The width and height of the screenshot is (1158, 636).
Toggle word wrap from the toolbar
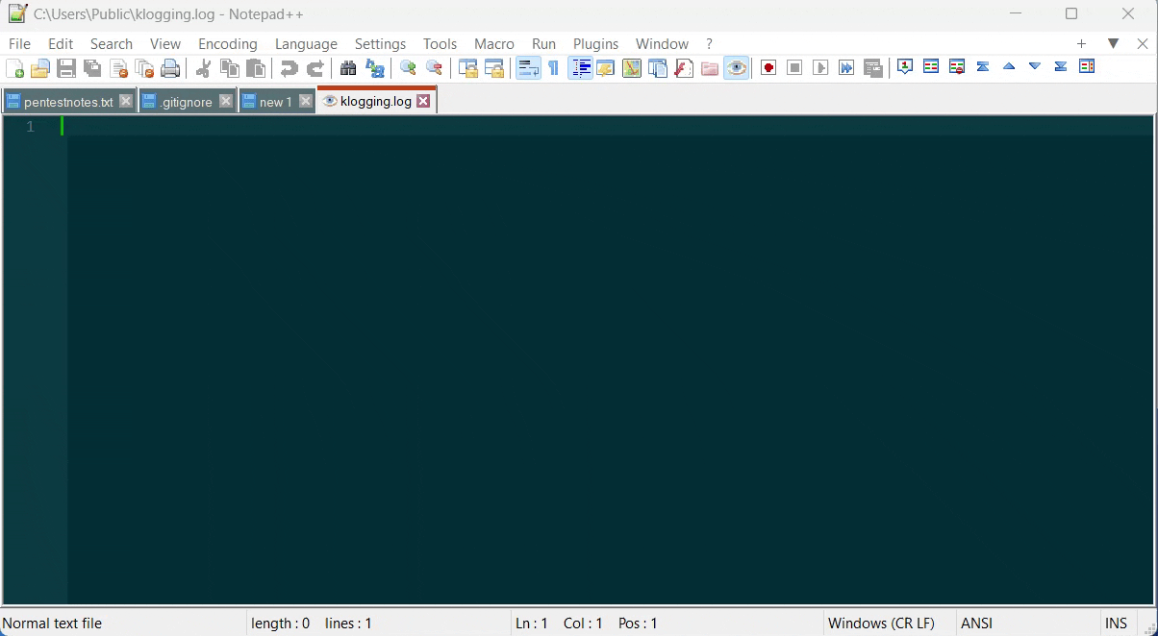527,67
